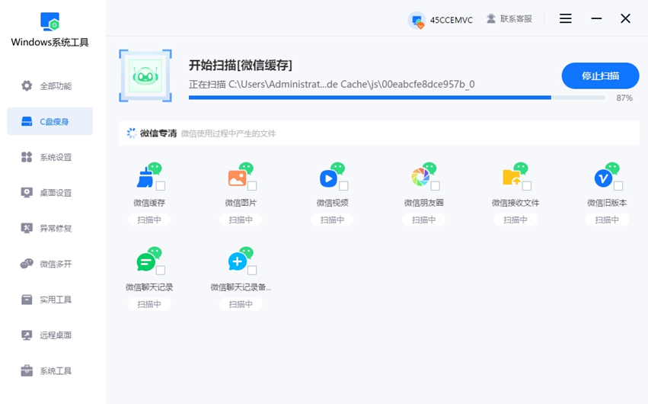Screen dimensions: 648x404
Task: Click the box icon beside 实用工具
Action: point(27,300)
